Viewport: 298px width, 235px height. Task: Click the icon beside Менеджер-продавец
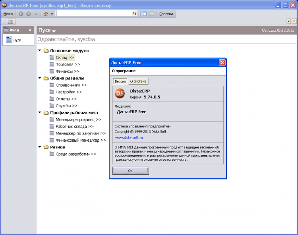(x=52, y=119)
